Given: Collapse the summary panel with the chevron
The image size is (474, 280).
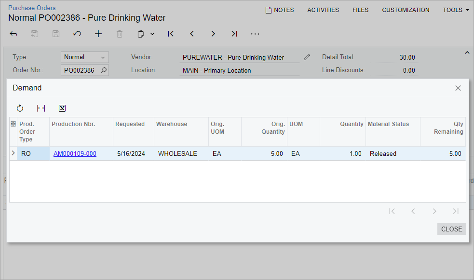Looking at the screenshot, I should (x=467, y=52).
